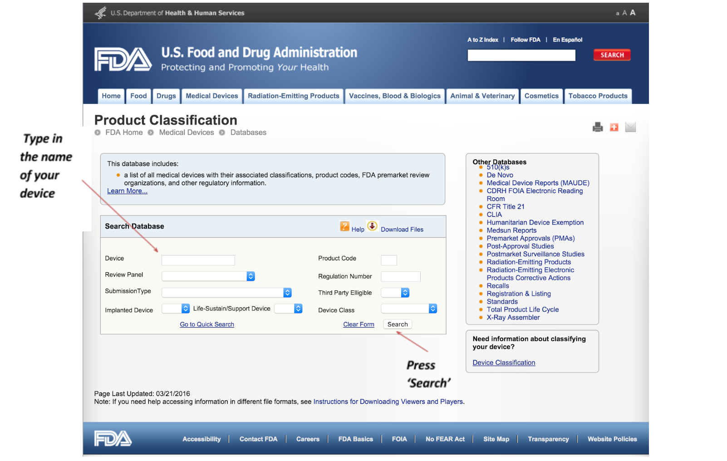
Task: Open the Download Files link text
Action: (x=402, y=230)
